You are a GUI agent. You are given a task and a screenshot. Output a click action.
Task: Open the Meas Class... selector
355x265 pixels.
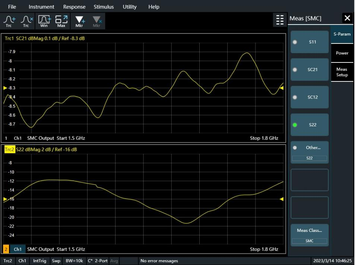click(310, 235)
